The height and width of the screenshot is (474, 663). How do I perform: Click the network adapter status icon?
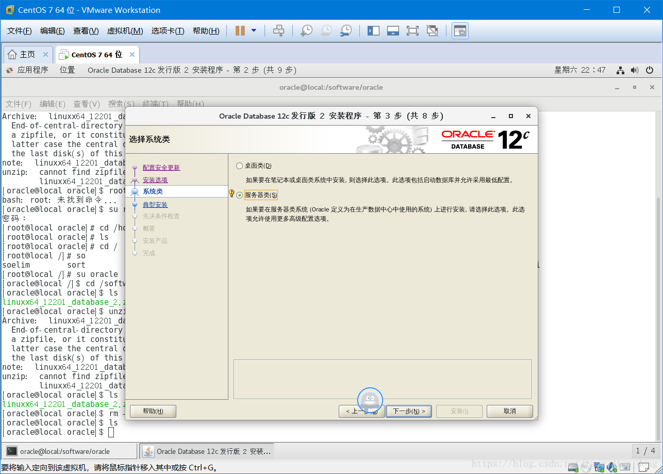pos(599,467)
